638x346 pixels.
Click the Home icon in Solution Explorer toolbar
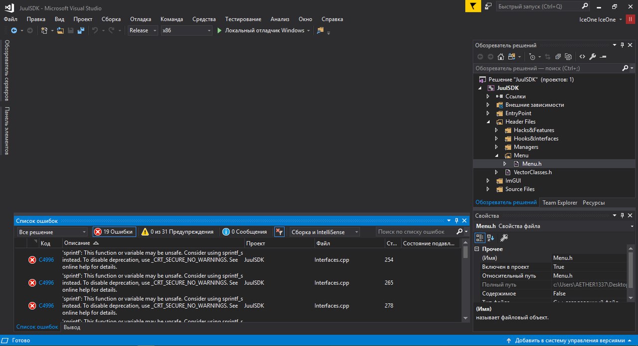pyautogui.click(x=501, y=57)
